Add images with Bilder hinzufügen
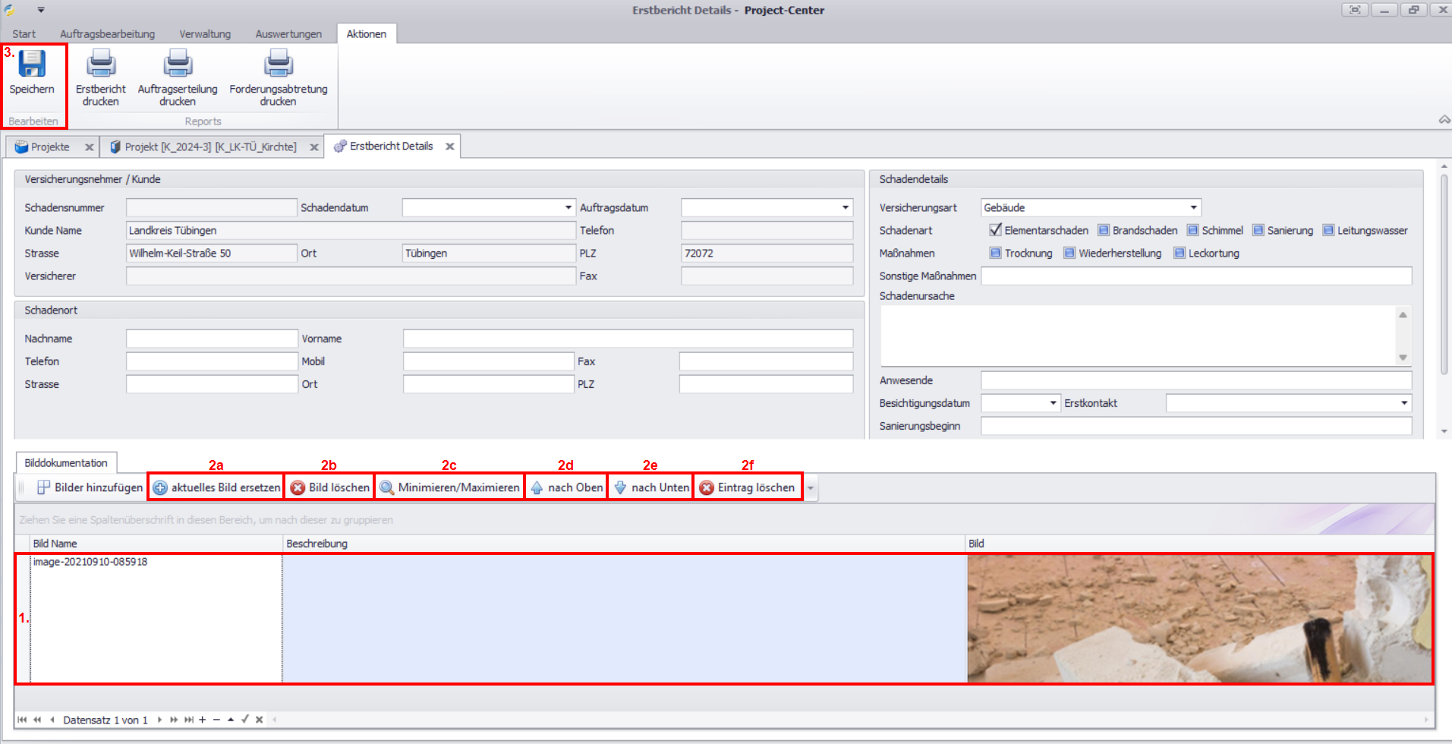1452x744 pixels. point(90,487)
